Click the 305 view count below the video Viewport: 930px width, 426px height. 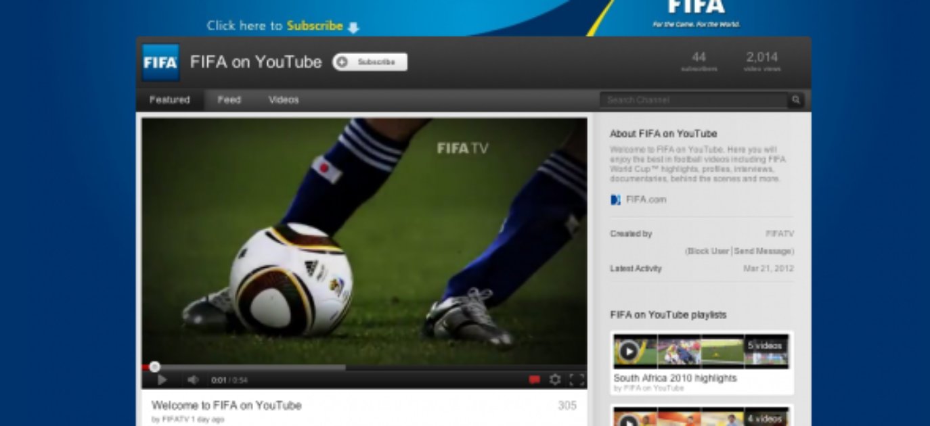pos(567,406)
